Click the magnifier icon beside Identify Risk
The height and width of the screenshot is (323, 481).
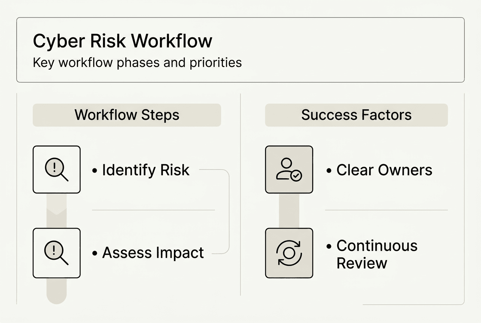(57, 169)
